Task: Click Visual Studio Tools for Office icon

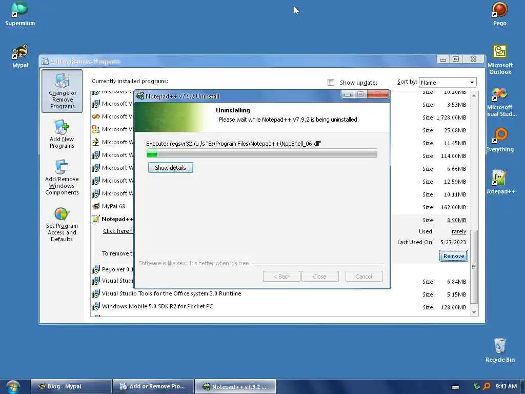Action: point(96,293)
